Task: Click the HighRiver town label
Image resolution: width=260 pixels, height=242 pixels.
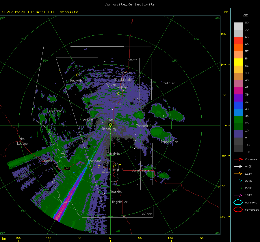Action: click(x=120, y=202)
